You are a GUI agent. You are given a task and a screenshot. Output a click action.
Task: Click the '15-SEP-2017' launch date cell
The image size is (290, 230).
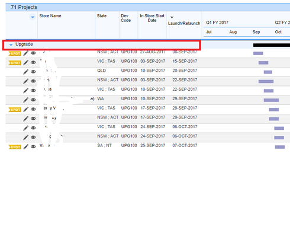tap(185, 61)
